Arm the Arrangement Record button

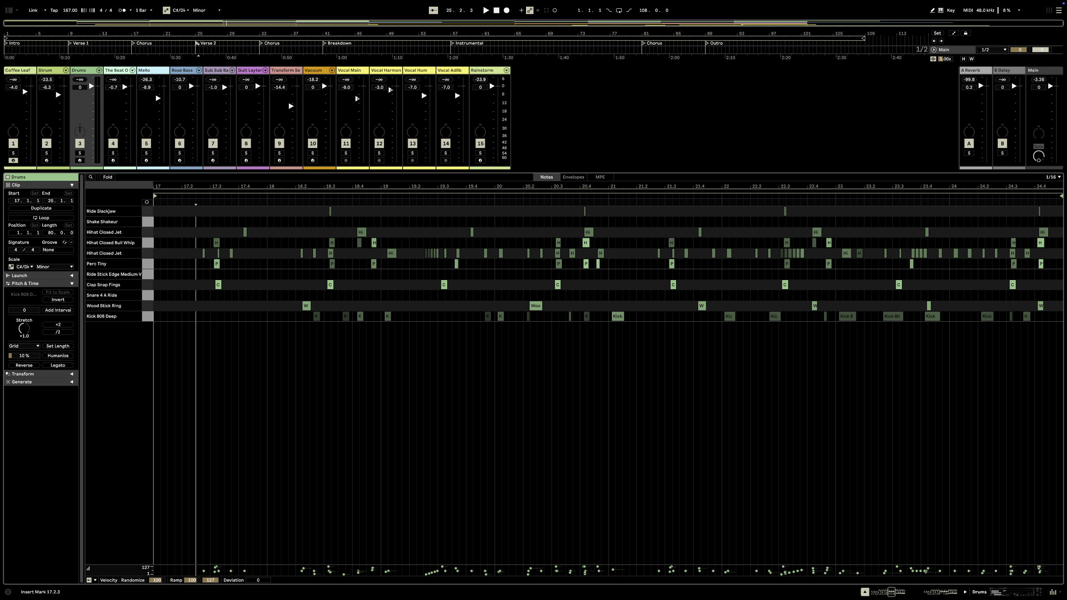(x=506, y=10)
